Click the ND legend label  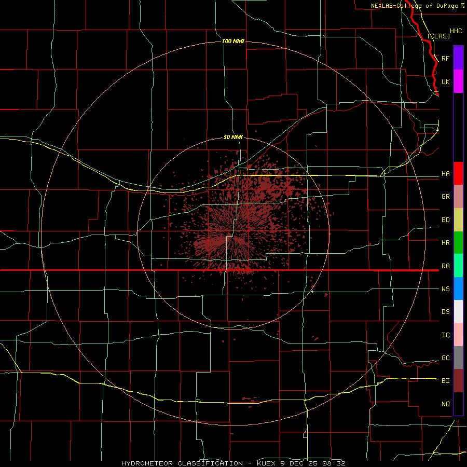click(445, 404)
